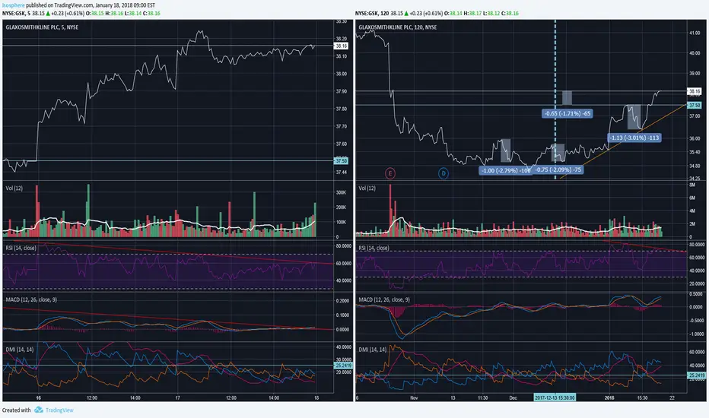This screenshot has width=709, height=418.
Task: Select the -0.75 (-2.09%) -75 measurement label
Action: pyautogui.click(x=558, y=170)
